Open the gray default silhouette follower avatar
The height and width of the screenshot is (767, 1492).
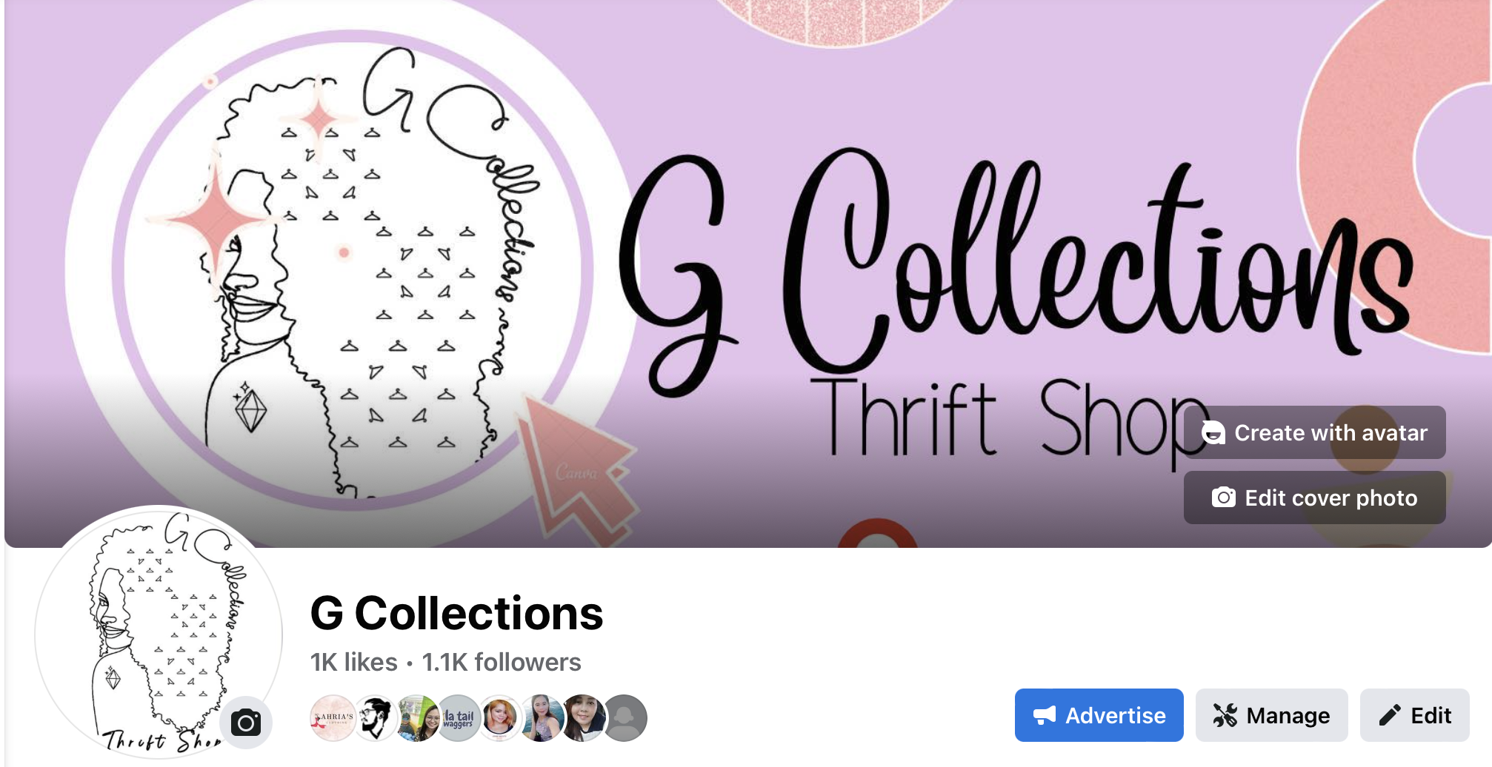pos(625,718)
